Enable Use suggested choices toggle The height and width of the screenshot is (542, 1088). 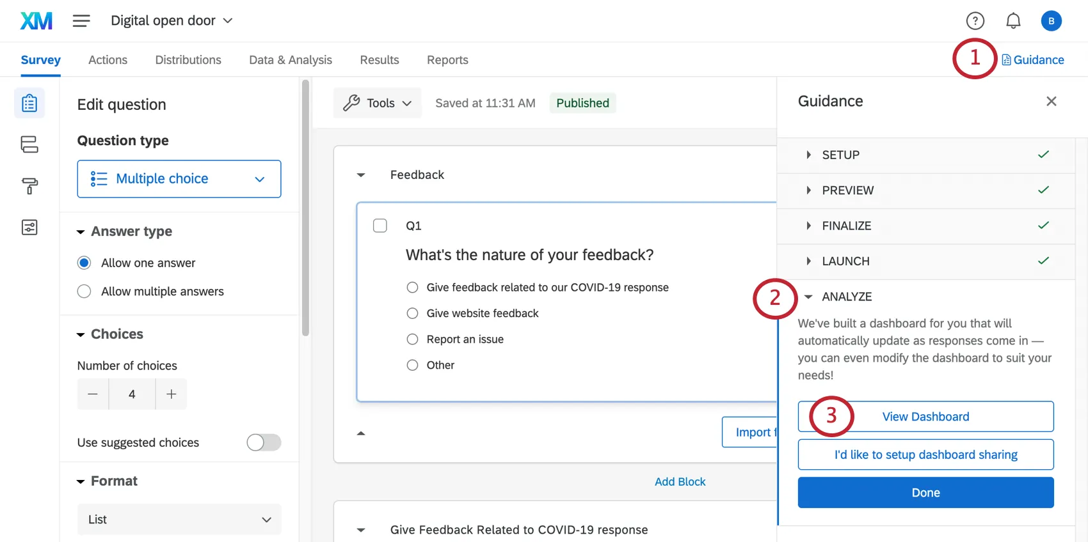pyautogui.click(x=264, y=442)
